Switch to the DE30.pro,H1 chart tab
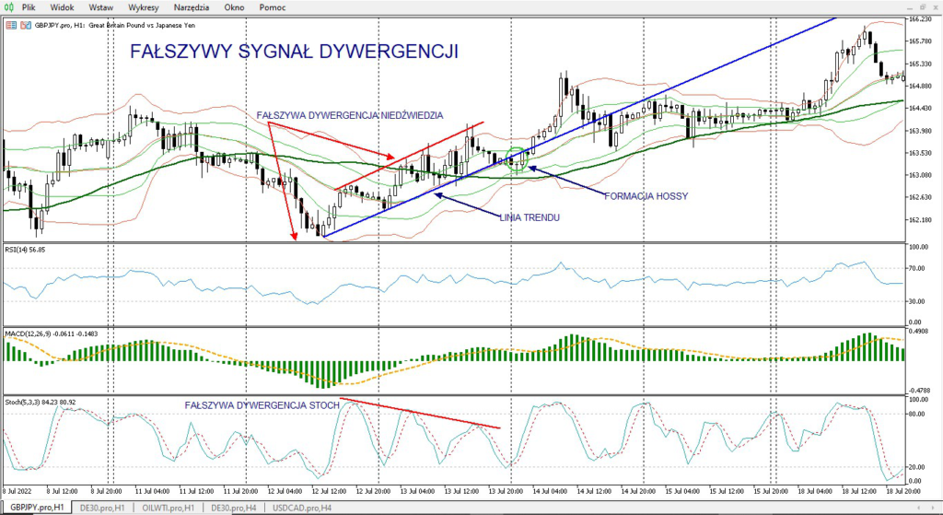943x515 pixels. (x=102, y=508)
